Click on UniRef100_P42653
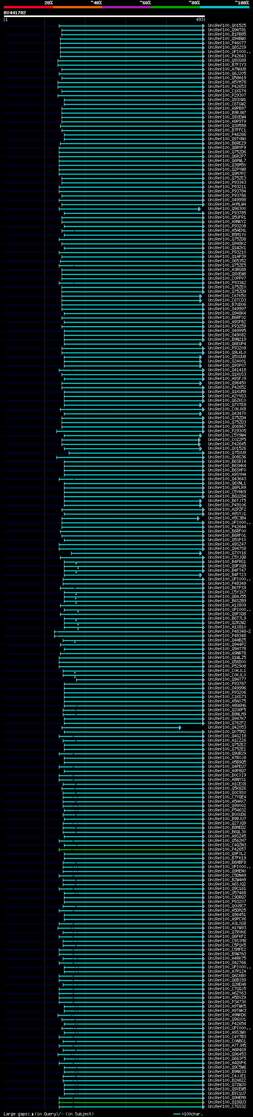 pos(227,87)
